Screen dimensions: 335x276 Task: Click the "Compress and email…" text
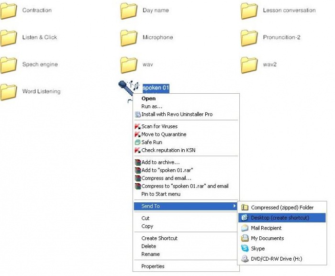(166, 178)
